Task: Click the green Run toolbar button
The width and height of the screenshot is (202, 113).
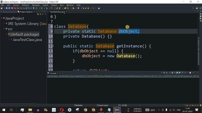Action: [x=42, y=8]
